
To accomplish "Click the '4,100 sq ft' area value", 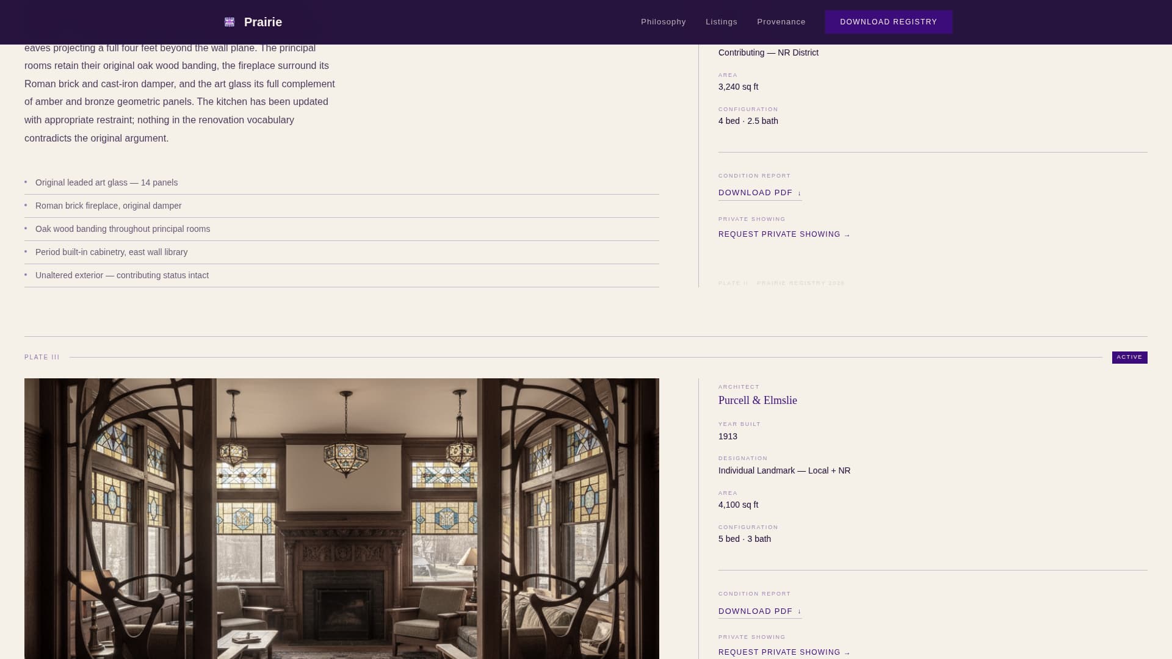I will coord(739,505).
